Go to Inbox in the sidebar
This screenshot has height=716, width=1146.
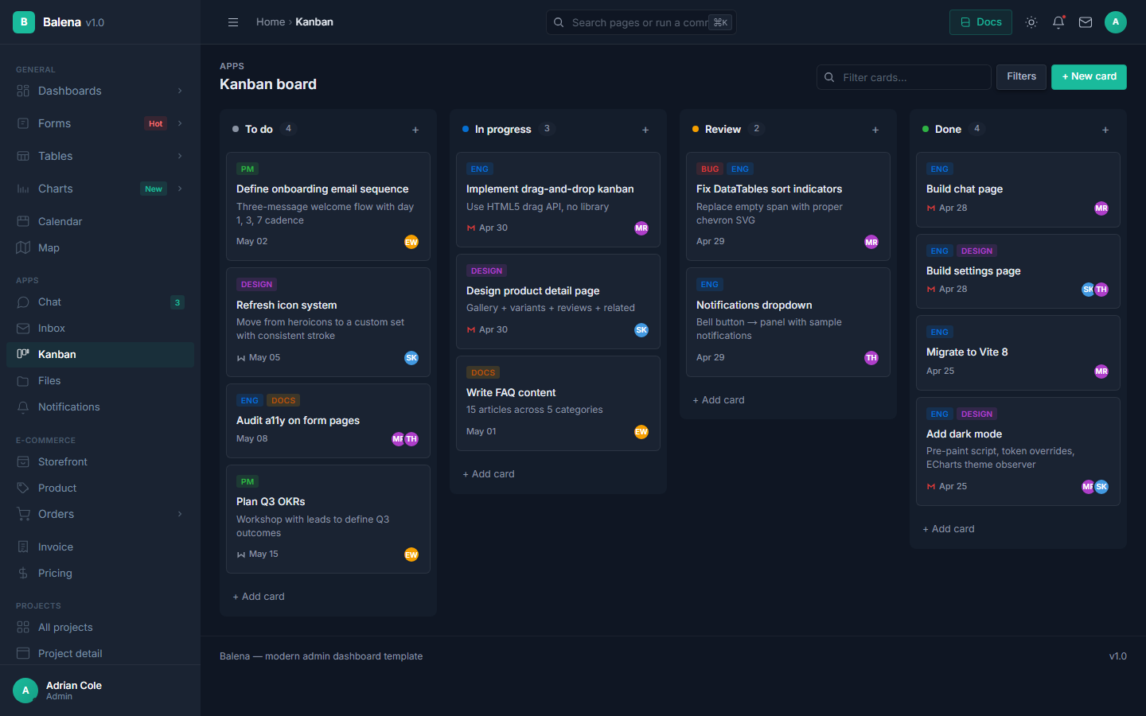point(100,329)
